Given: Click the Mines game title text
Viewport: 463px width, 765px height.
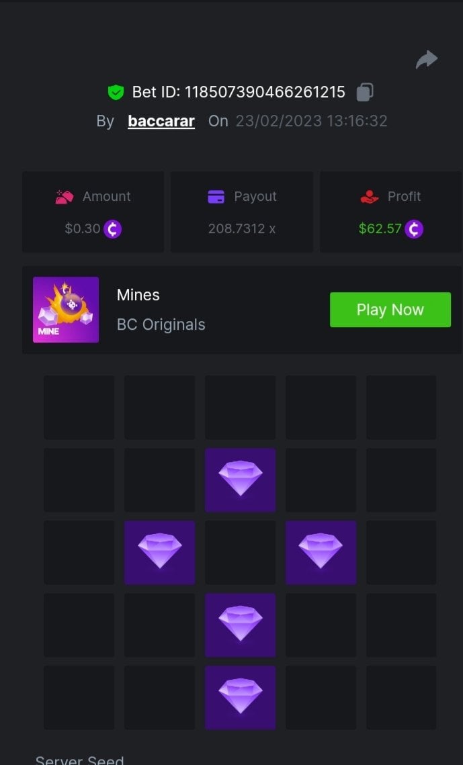Looking at the screenshot, I should pyautogui.click(x=138, y=295).
